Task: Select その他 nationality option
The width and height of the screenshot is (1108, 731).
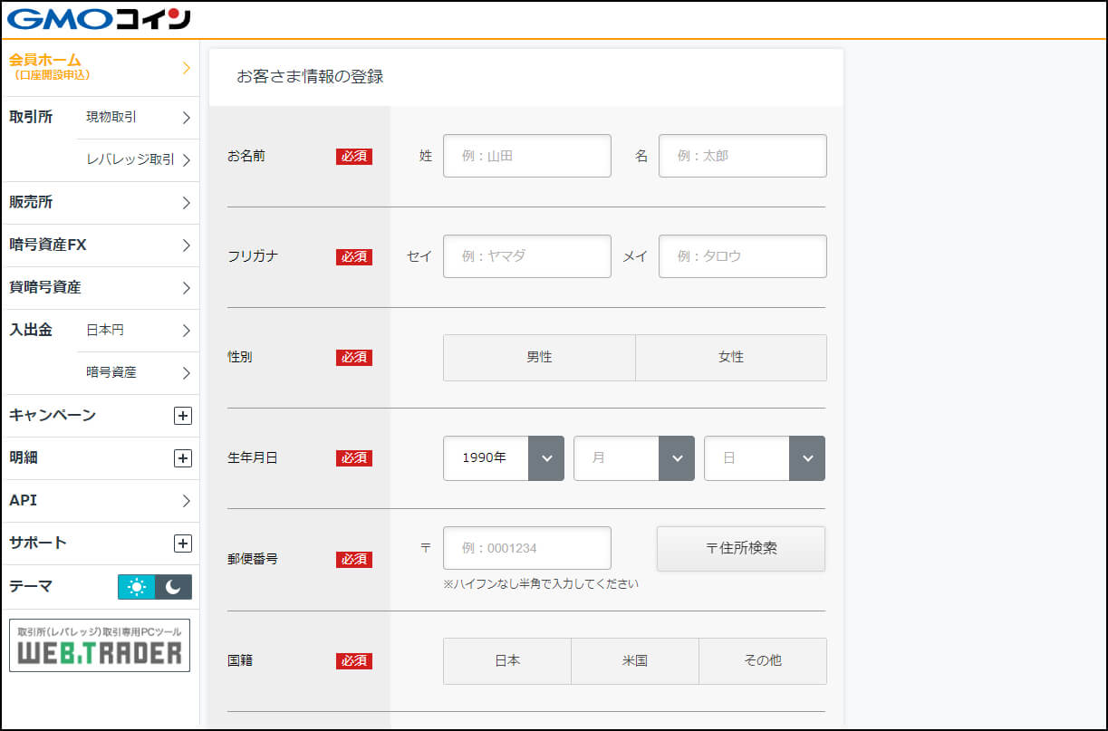Action: pos(763,661)
